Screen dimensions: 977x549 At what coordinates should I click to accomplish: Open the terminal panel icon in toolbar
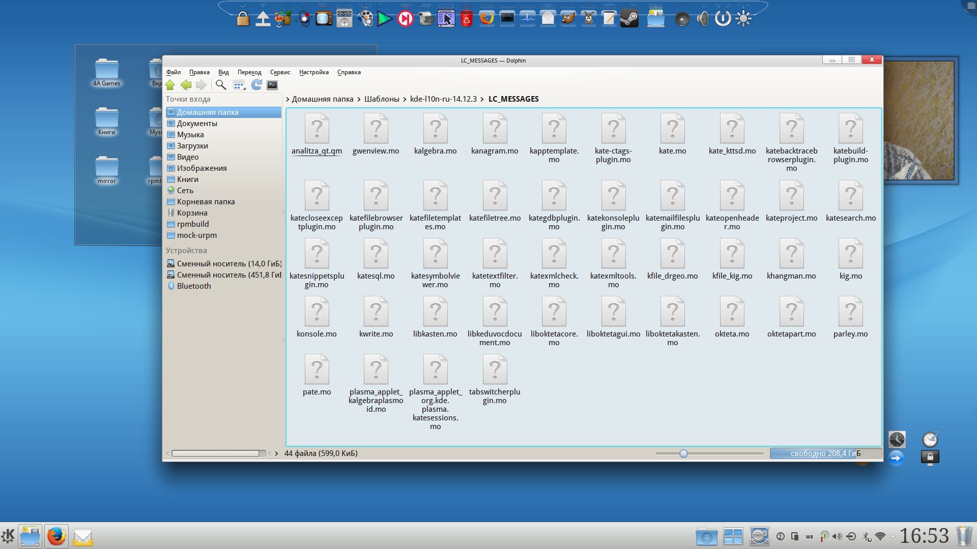click(272, 85)
